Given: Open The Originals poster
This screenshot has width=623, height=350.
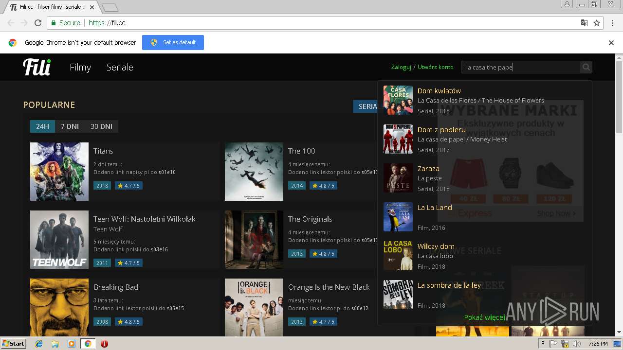Looking at the screenshot, I should click(254, 240).
